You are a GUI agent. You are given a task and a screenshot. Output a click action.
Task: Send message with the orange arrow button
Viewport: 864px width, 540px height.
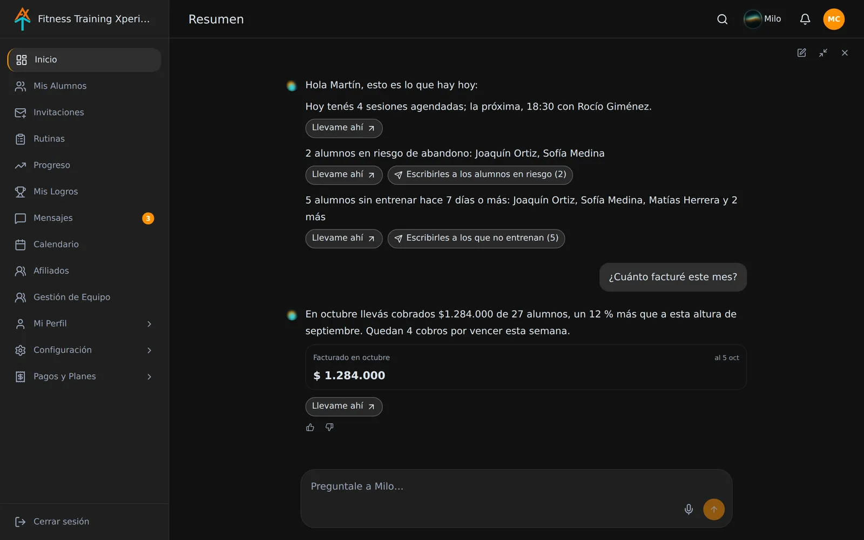tap(714, 509)
